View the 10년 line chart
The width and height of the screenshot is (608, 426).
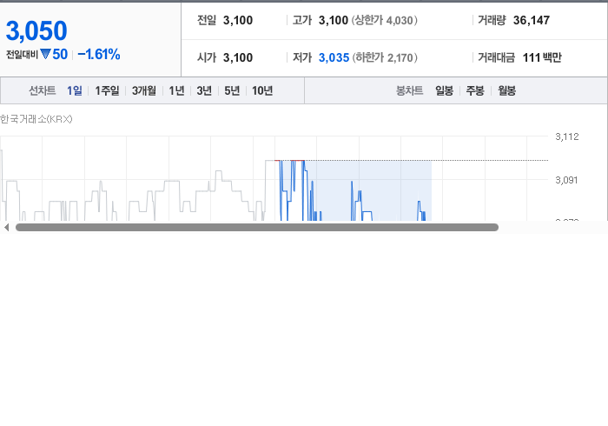[x=262, y=90]
